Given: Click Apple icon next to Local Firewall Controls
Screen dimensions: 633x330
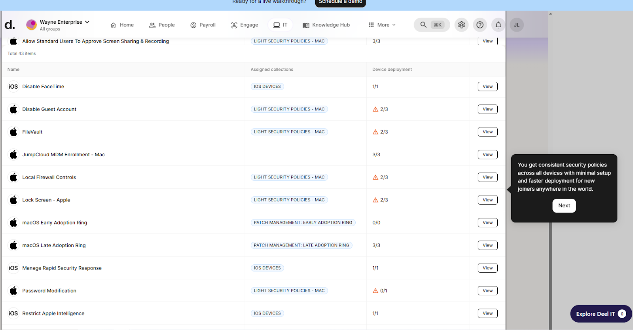Looking at the screenshot, I should click(13, 177).
